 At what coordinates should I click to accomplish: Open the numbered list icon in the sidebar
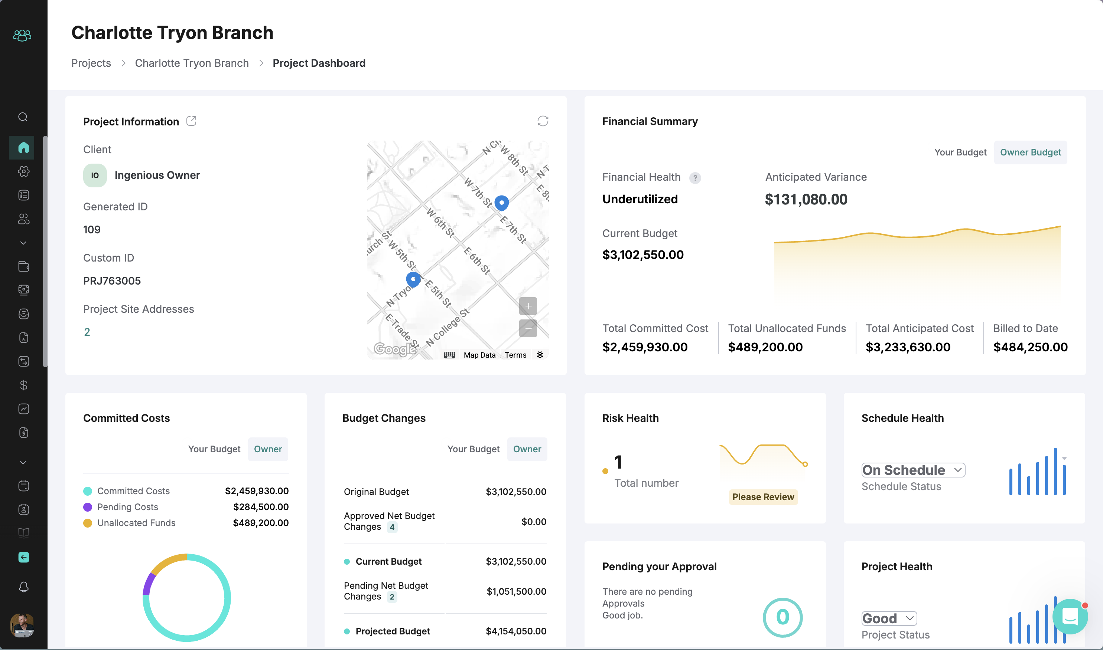tap(24, 195)
